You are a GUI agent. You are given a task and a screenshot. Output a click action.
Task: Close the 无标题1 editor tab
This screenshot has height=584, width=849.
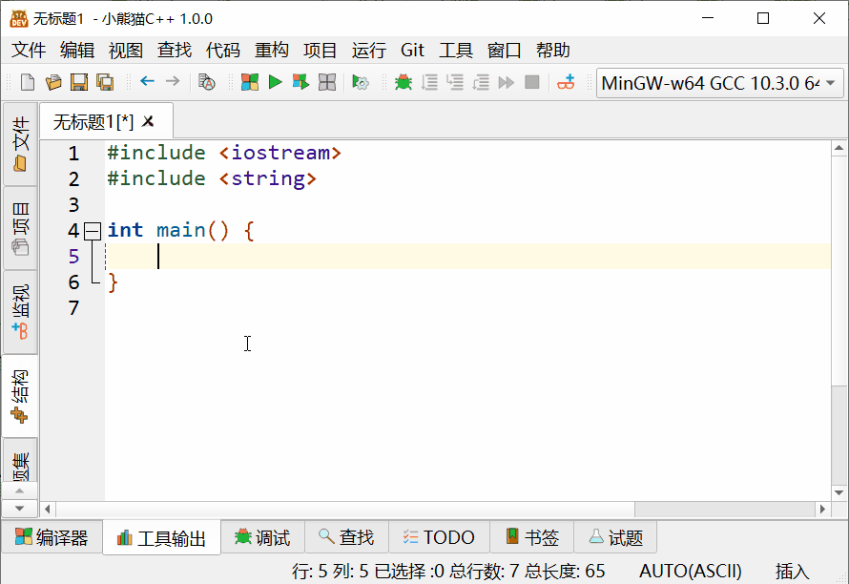tap(148, 121)
